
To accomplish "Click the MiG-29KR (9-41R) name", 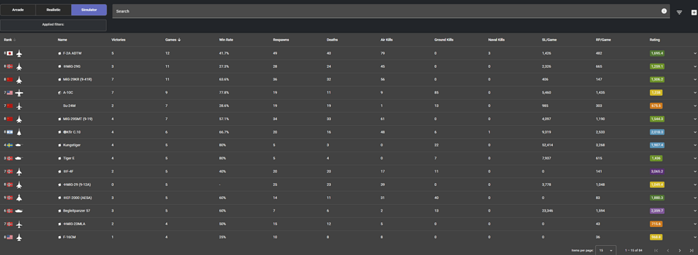I will (78, 80).
